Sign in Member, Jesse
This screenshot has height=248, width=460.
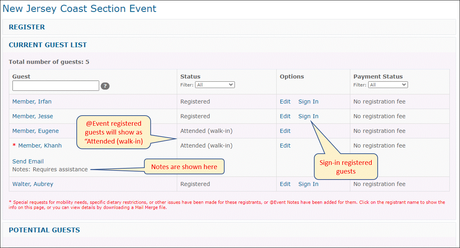308,116
